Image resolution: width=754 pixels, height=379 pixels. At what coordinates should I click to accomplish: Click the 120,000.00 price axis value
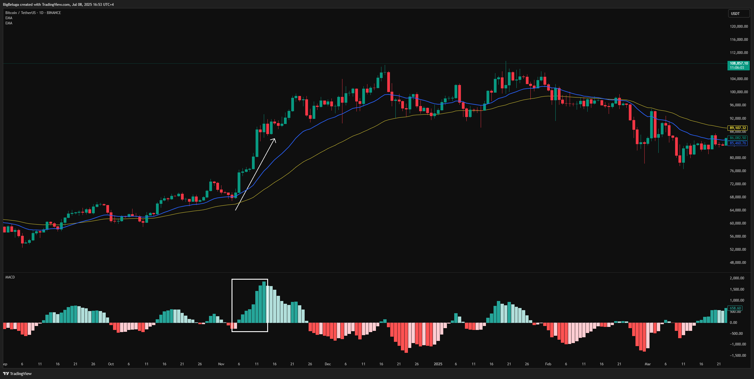coord(739,27)
